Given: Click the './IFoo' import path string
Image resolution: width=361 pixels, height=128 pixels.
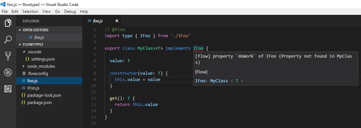Looking at the screenshot, I should coord(181,36).
